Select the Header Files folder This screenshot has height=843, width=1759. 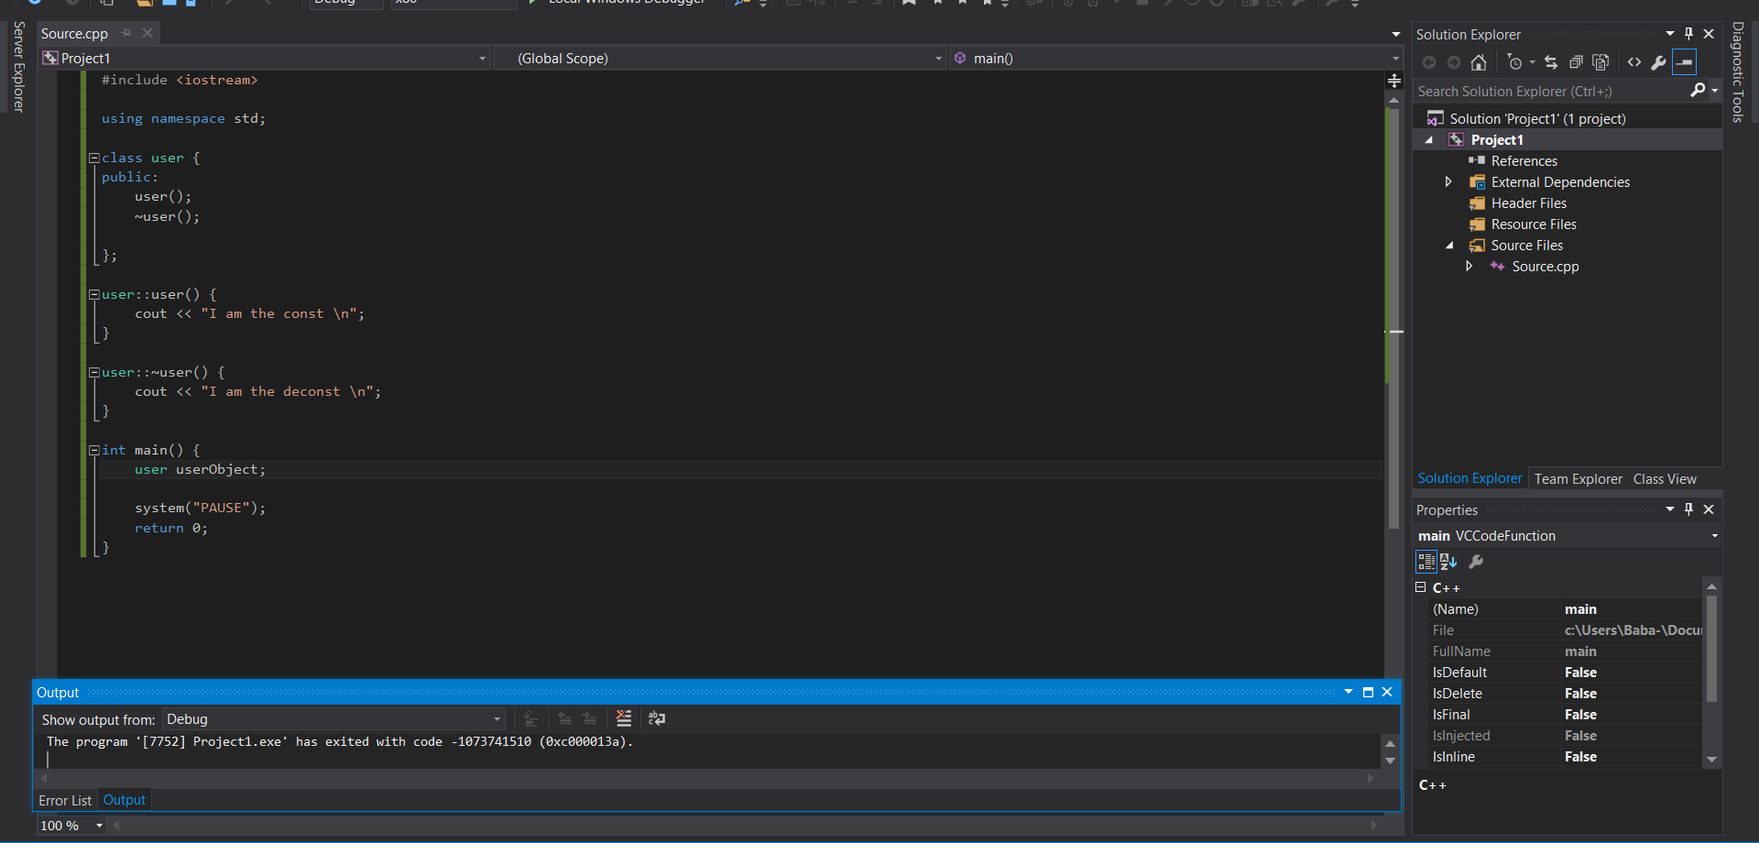[x=1528, y=203]
